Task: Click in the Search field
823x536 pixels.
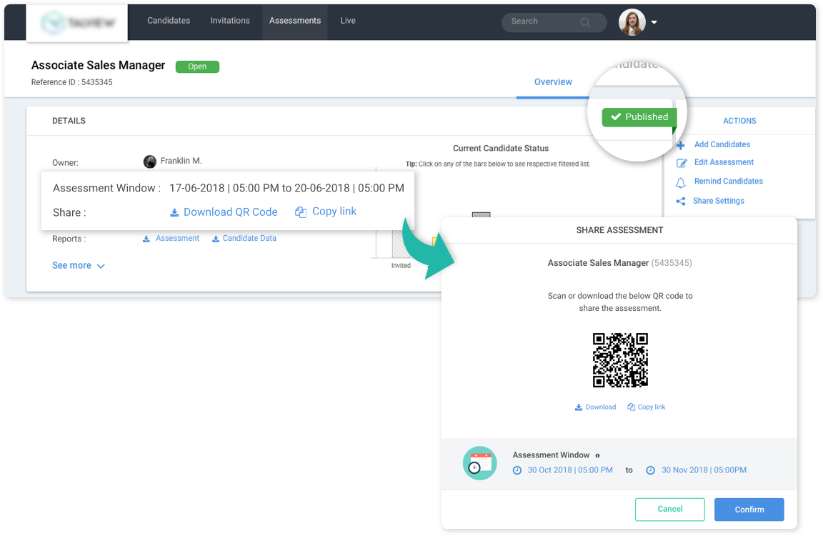Action: tap(554, 22)
